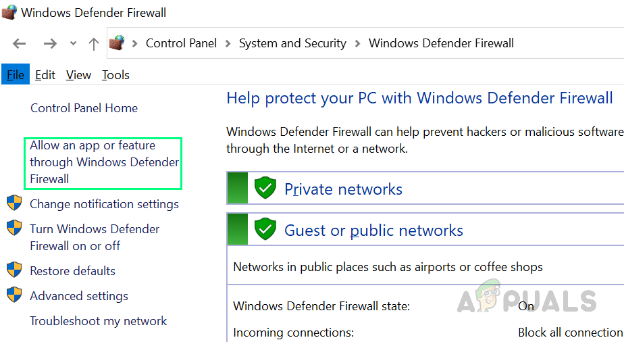Collapse the Guest or public networks section
624x342 pixels.
(x=373, y=230)
